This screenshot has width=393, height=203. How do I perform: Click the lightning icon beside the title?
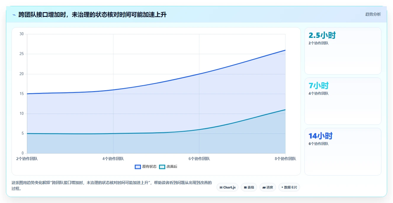(14, 14)
